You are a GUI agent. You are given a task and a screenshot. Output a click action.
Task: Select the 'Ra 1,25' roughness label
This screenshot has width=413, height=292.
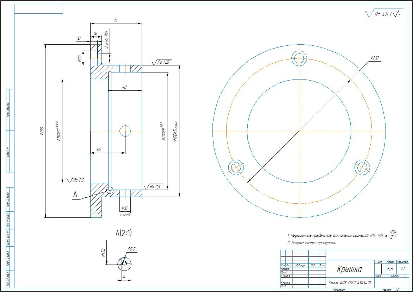click(163, 62)
